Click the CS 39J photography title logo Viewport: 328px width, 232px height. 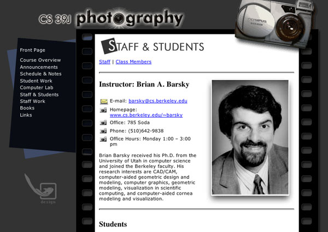tap(111, 18)
